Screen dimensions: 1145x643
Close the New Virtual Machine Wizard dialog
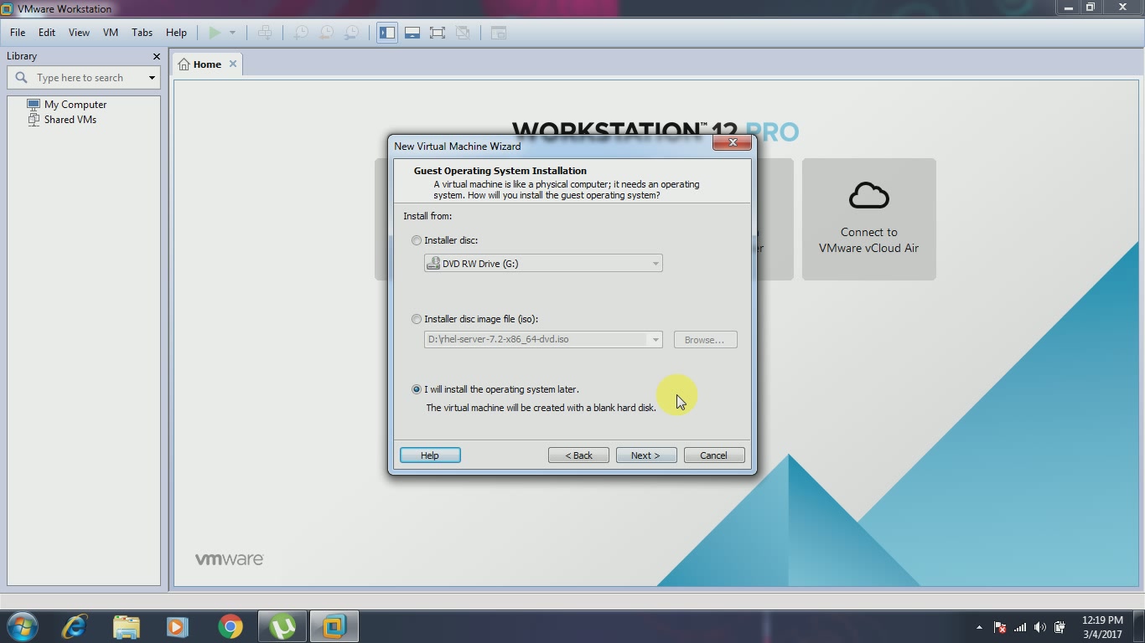coord(732,143)
